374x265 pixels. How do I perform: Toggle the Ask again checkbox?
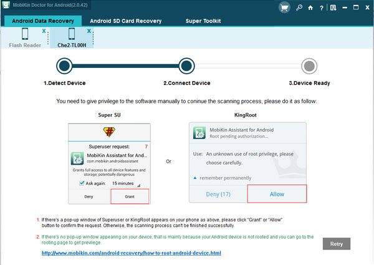click(x=82, y=183)
